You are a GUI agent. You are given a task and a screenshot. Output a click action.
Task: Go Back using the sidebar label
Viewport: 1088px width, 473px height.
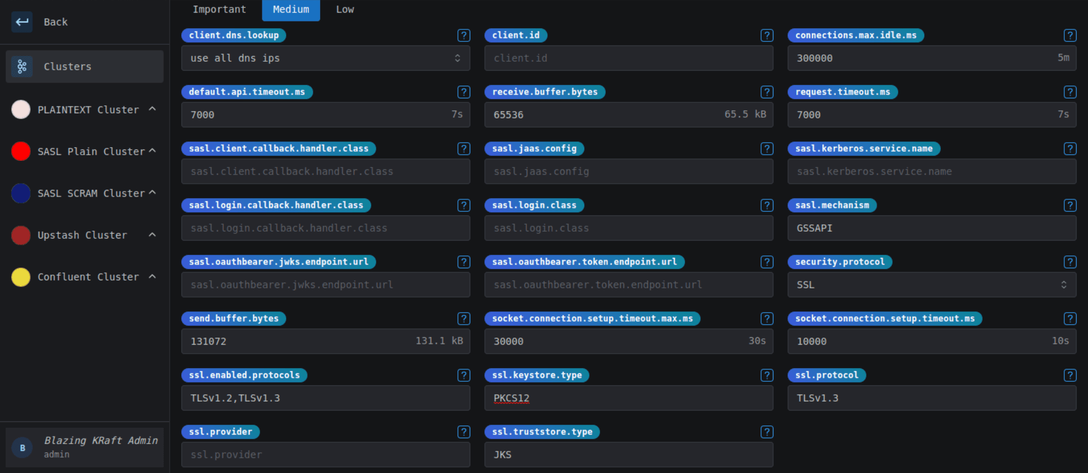56,22
